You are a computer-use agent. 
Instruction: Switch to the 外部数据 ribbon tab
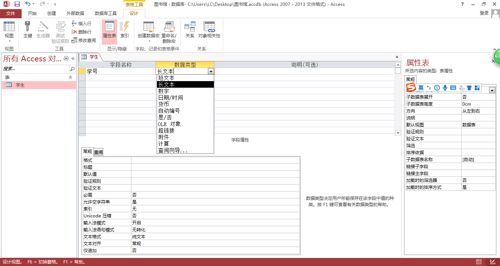tap(75, 14)
